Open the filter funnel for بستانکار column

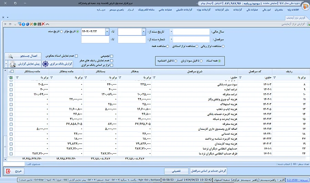coord(85,78)
